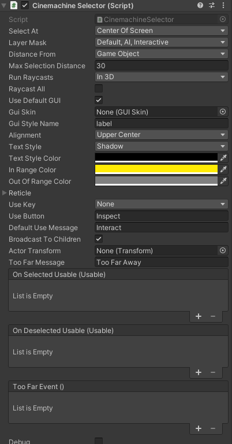Open component help reference icon
Screen dimensions: 232x444
click(200, 5)
